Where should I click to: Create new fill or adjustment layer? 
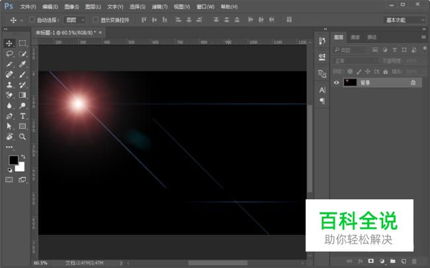(382, 261)
